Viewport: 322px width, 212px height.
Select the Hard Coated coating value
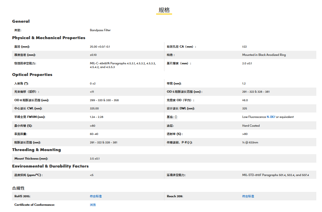tap(251, 126)
